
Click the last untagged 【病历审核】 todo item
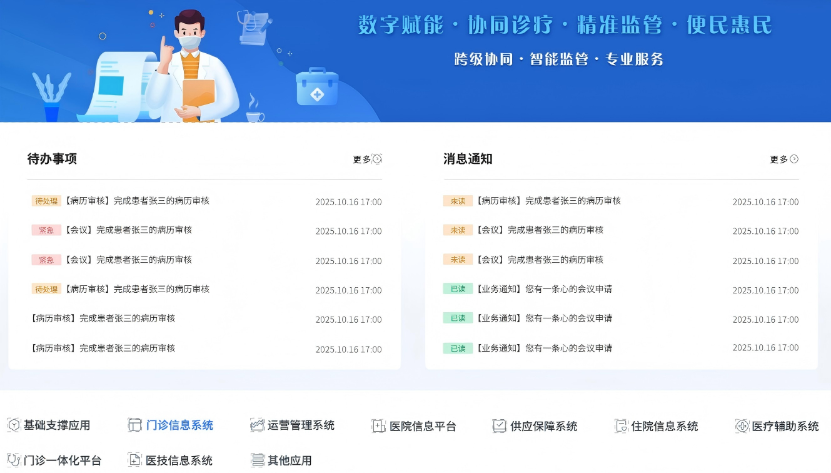[103, 348]
